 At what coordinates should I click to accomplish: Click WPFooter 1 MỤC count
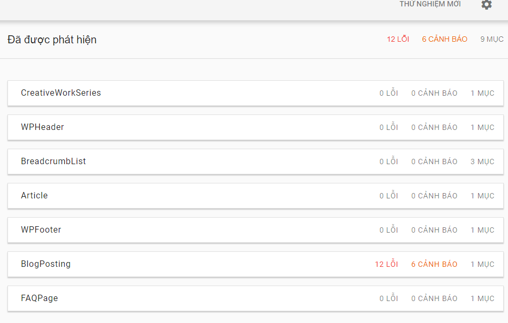coord(482,230)
